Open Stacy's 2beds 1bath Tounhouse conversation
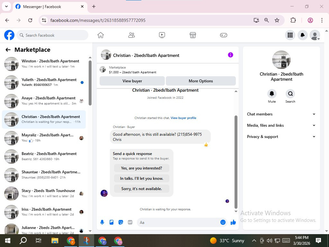Viewport: 329px width, 247px height. click(44, 193)
